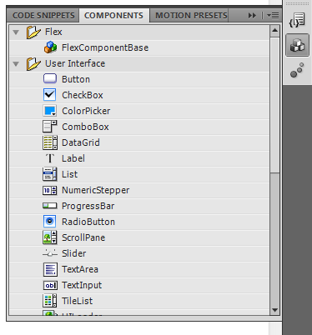Select the FlexComponentBase component icon
Viewport: 312px width, 335px height.
pyautogui.click(x=50, y=47)
